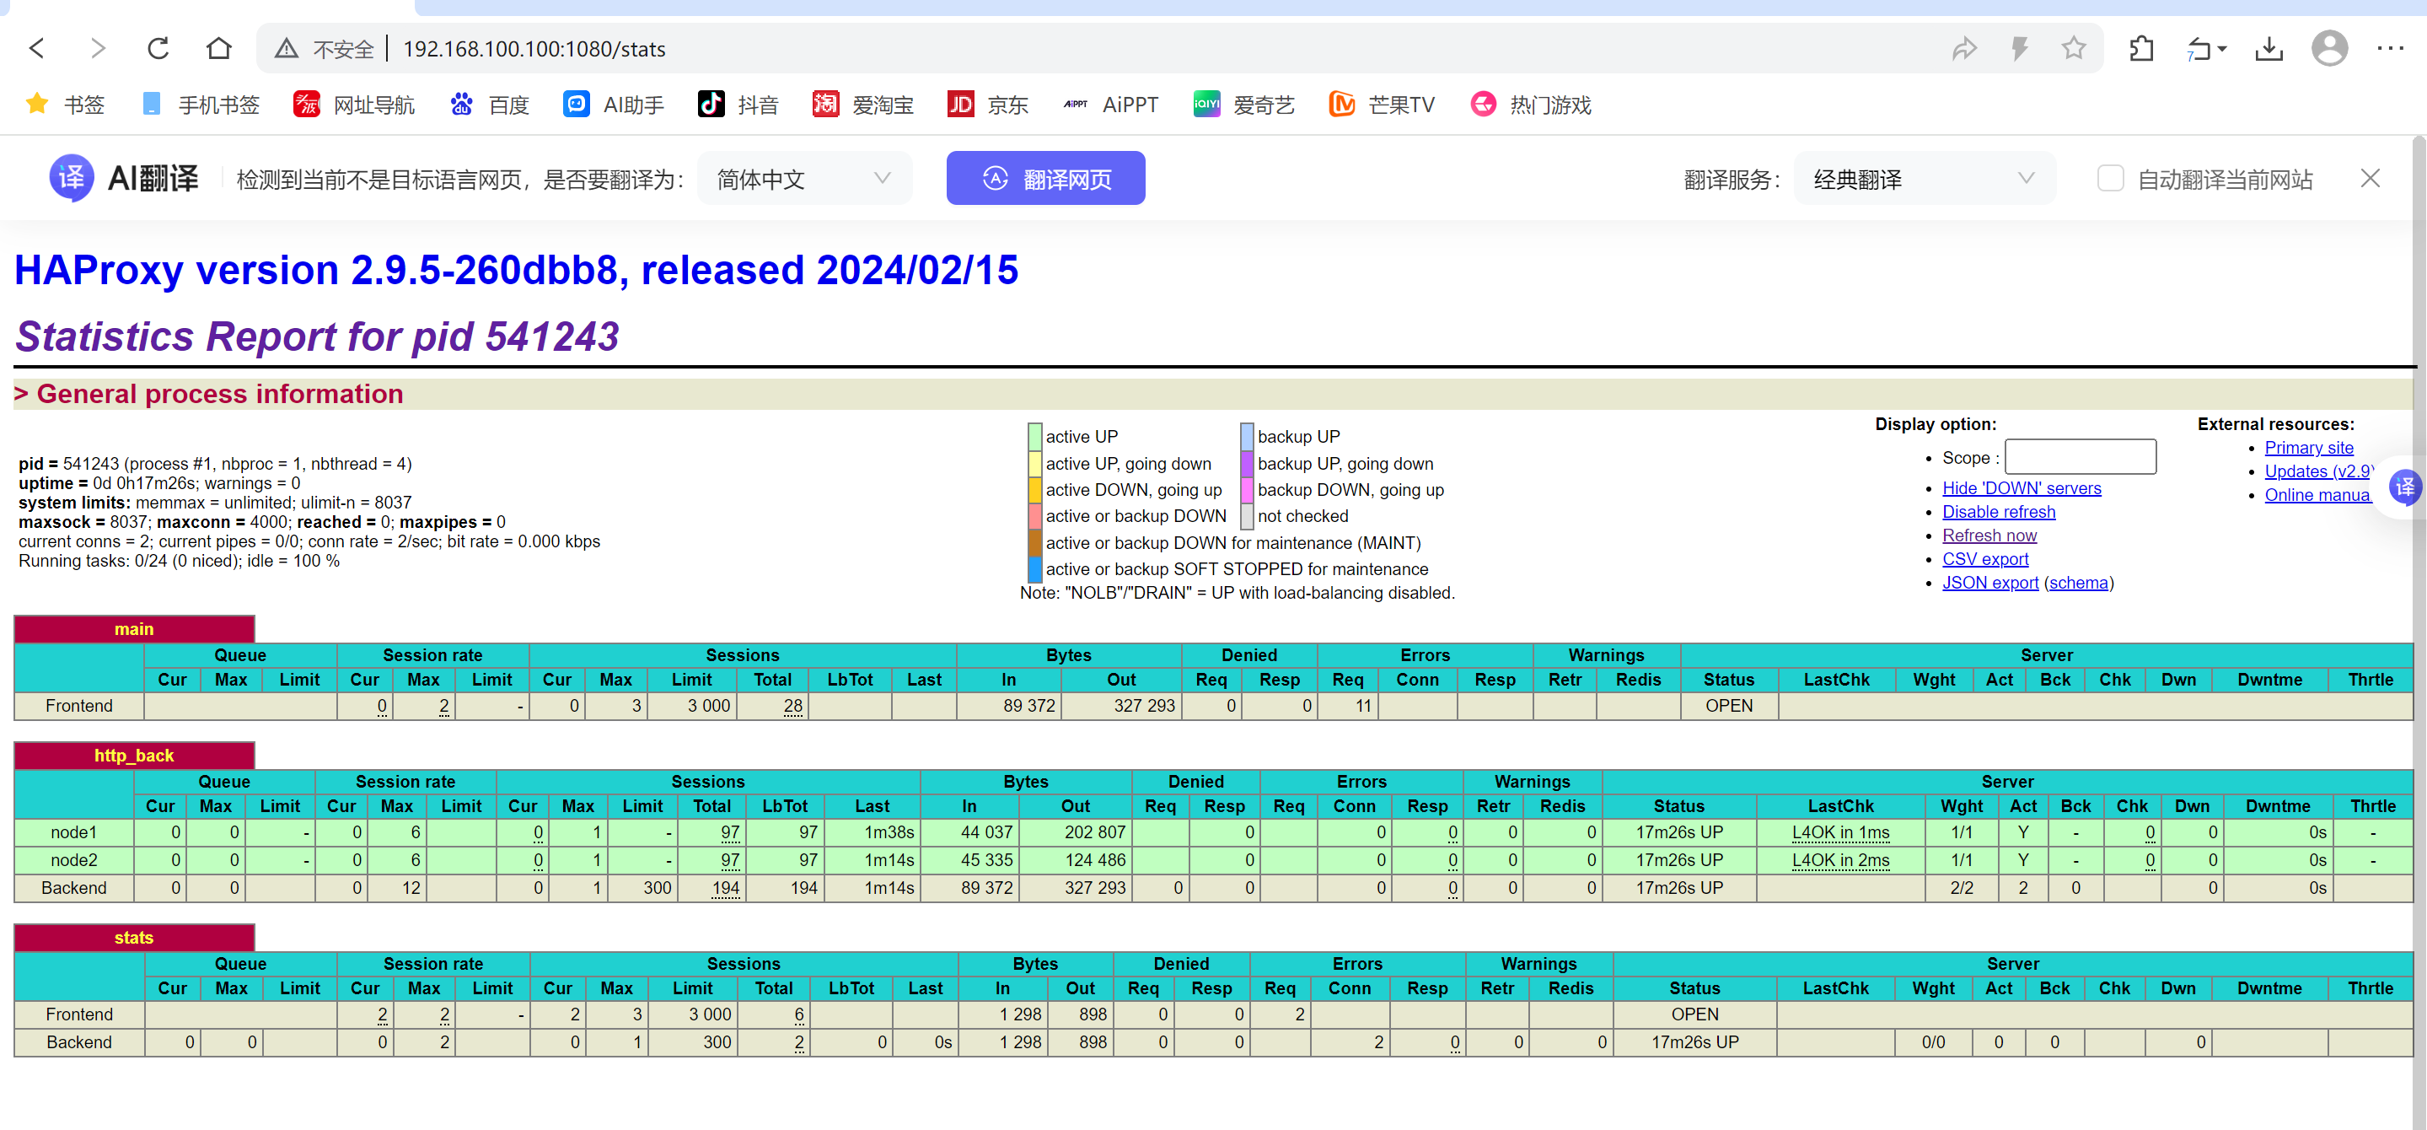Click the stats proxy header label
The height and width of the screenshot is (1130, 2427).
pyautogui.click(x=134, y=938)
